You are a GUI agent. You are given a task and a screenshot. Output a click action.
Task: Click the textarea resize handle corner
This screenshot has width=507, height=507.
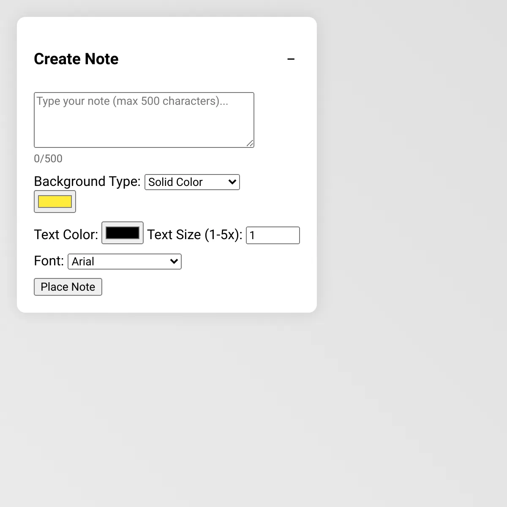[250, 144]
